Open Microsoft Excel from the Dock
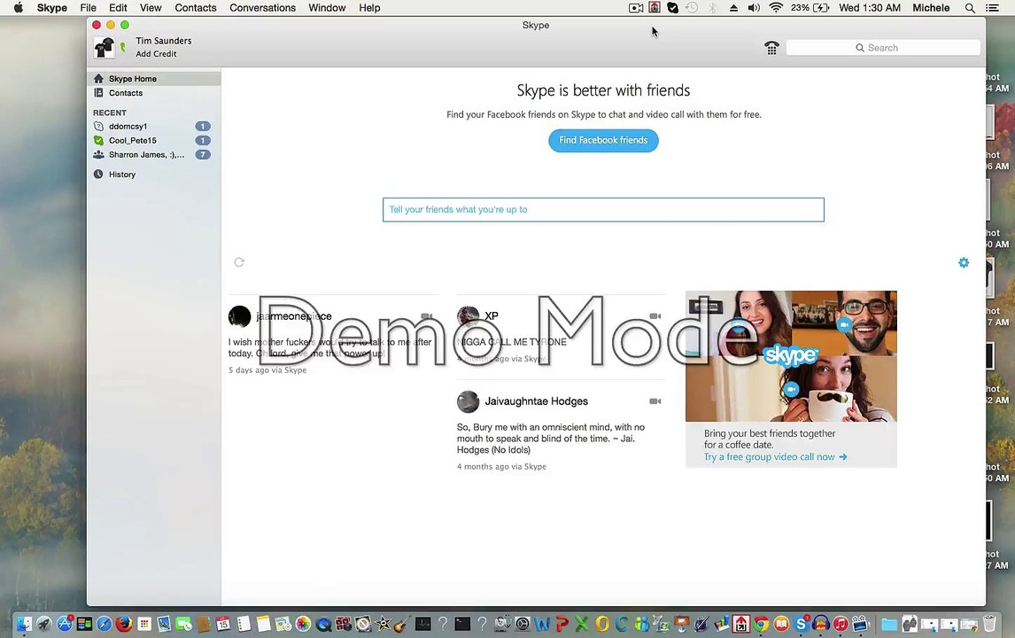The height and width of the screenshot is (638, 1015). click(x=582, y=624)
